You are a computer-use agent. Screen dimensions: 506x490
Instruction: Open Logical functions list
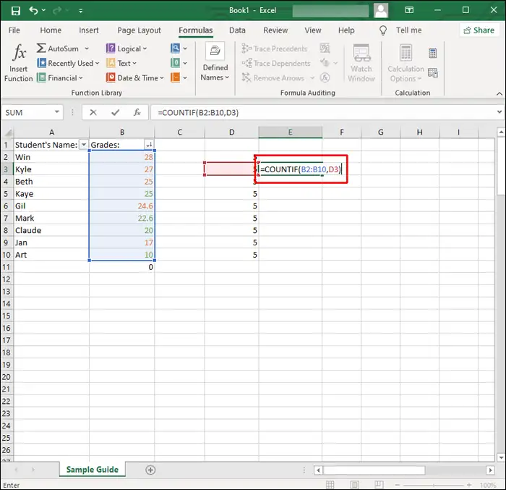click(x=126, y=48)
